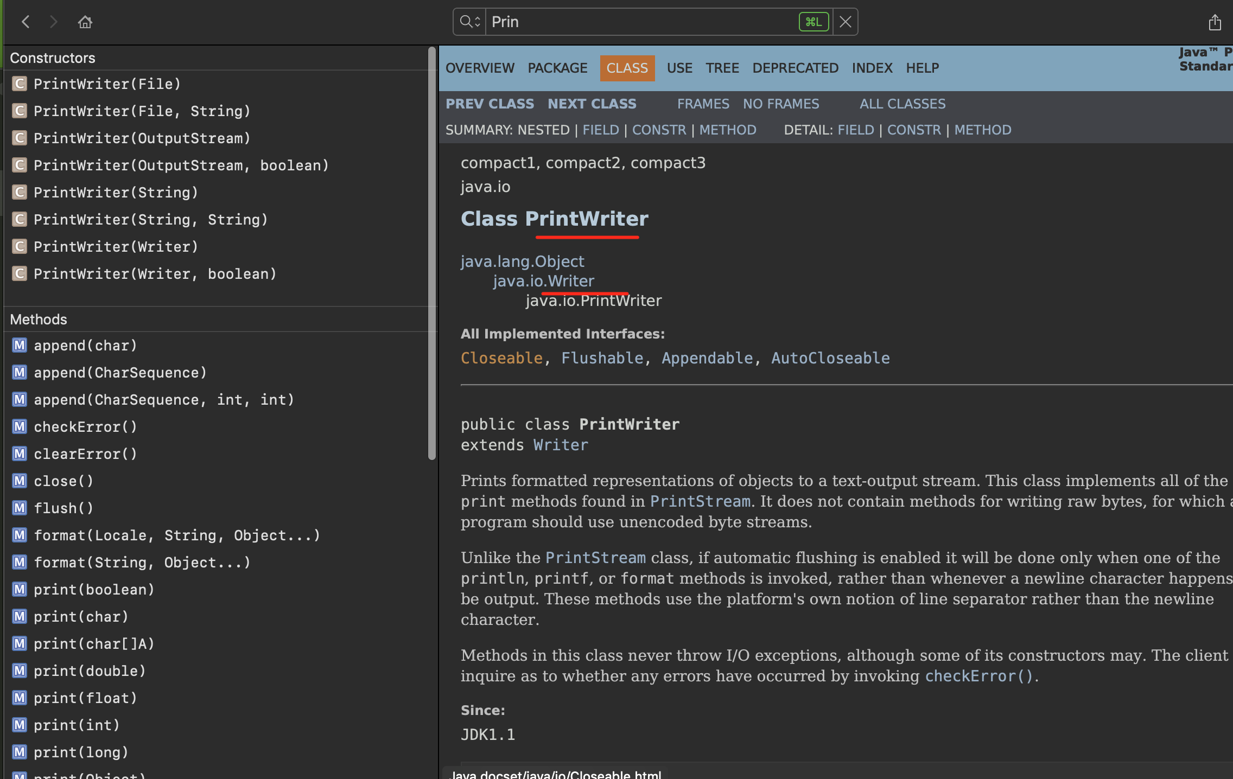Select format(String, Object...) method entry
Screen dimensions: 1233x779
[x=142, y=562]
